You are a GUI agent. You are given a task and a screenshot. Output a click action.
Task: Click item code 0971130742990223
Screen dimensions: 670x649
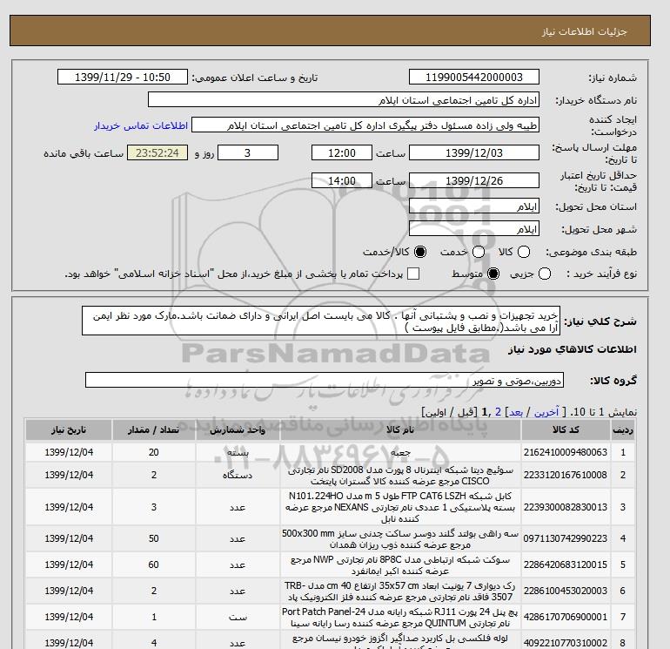point(566,538)
